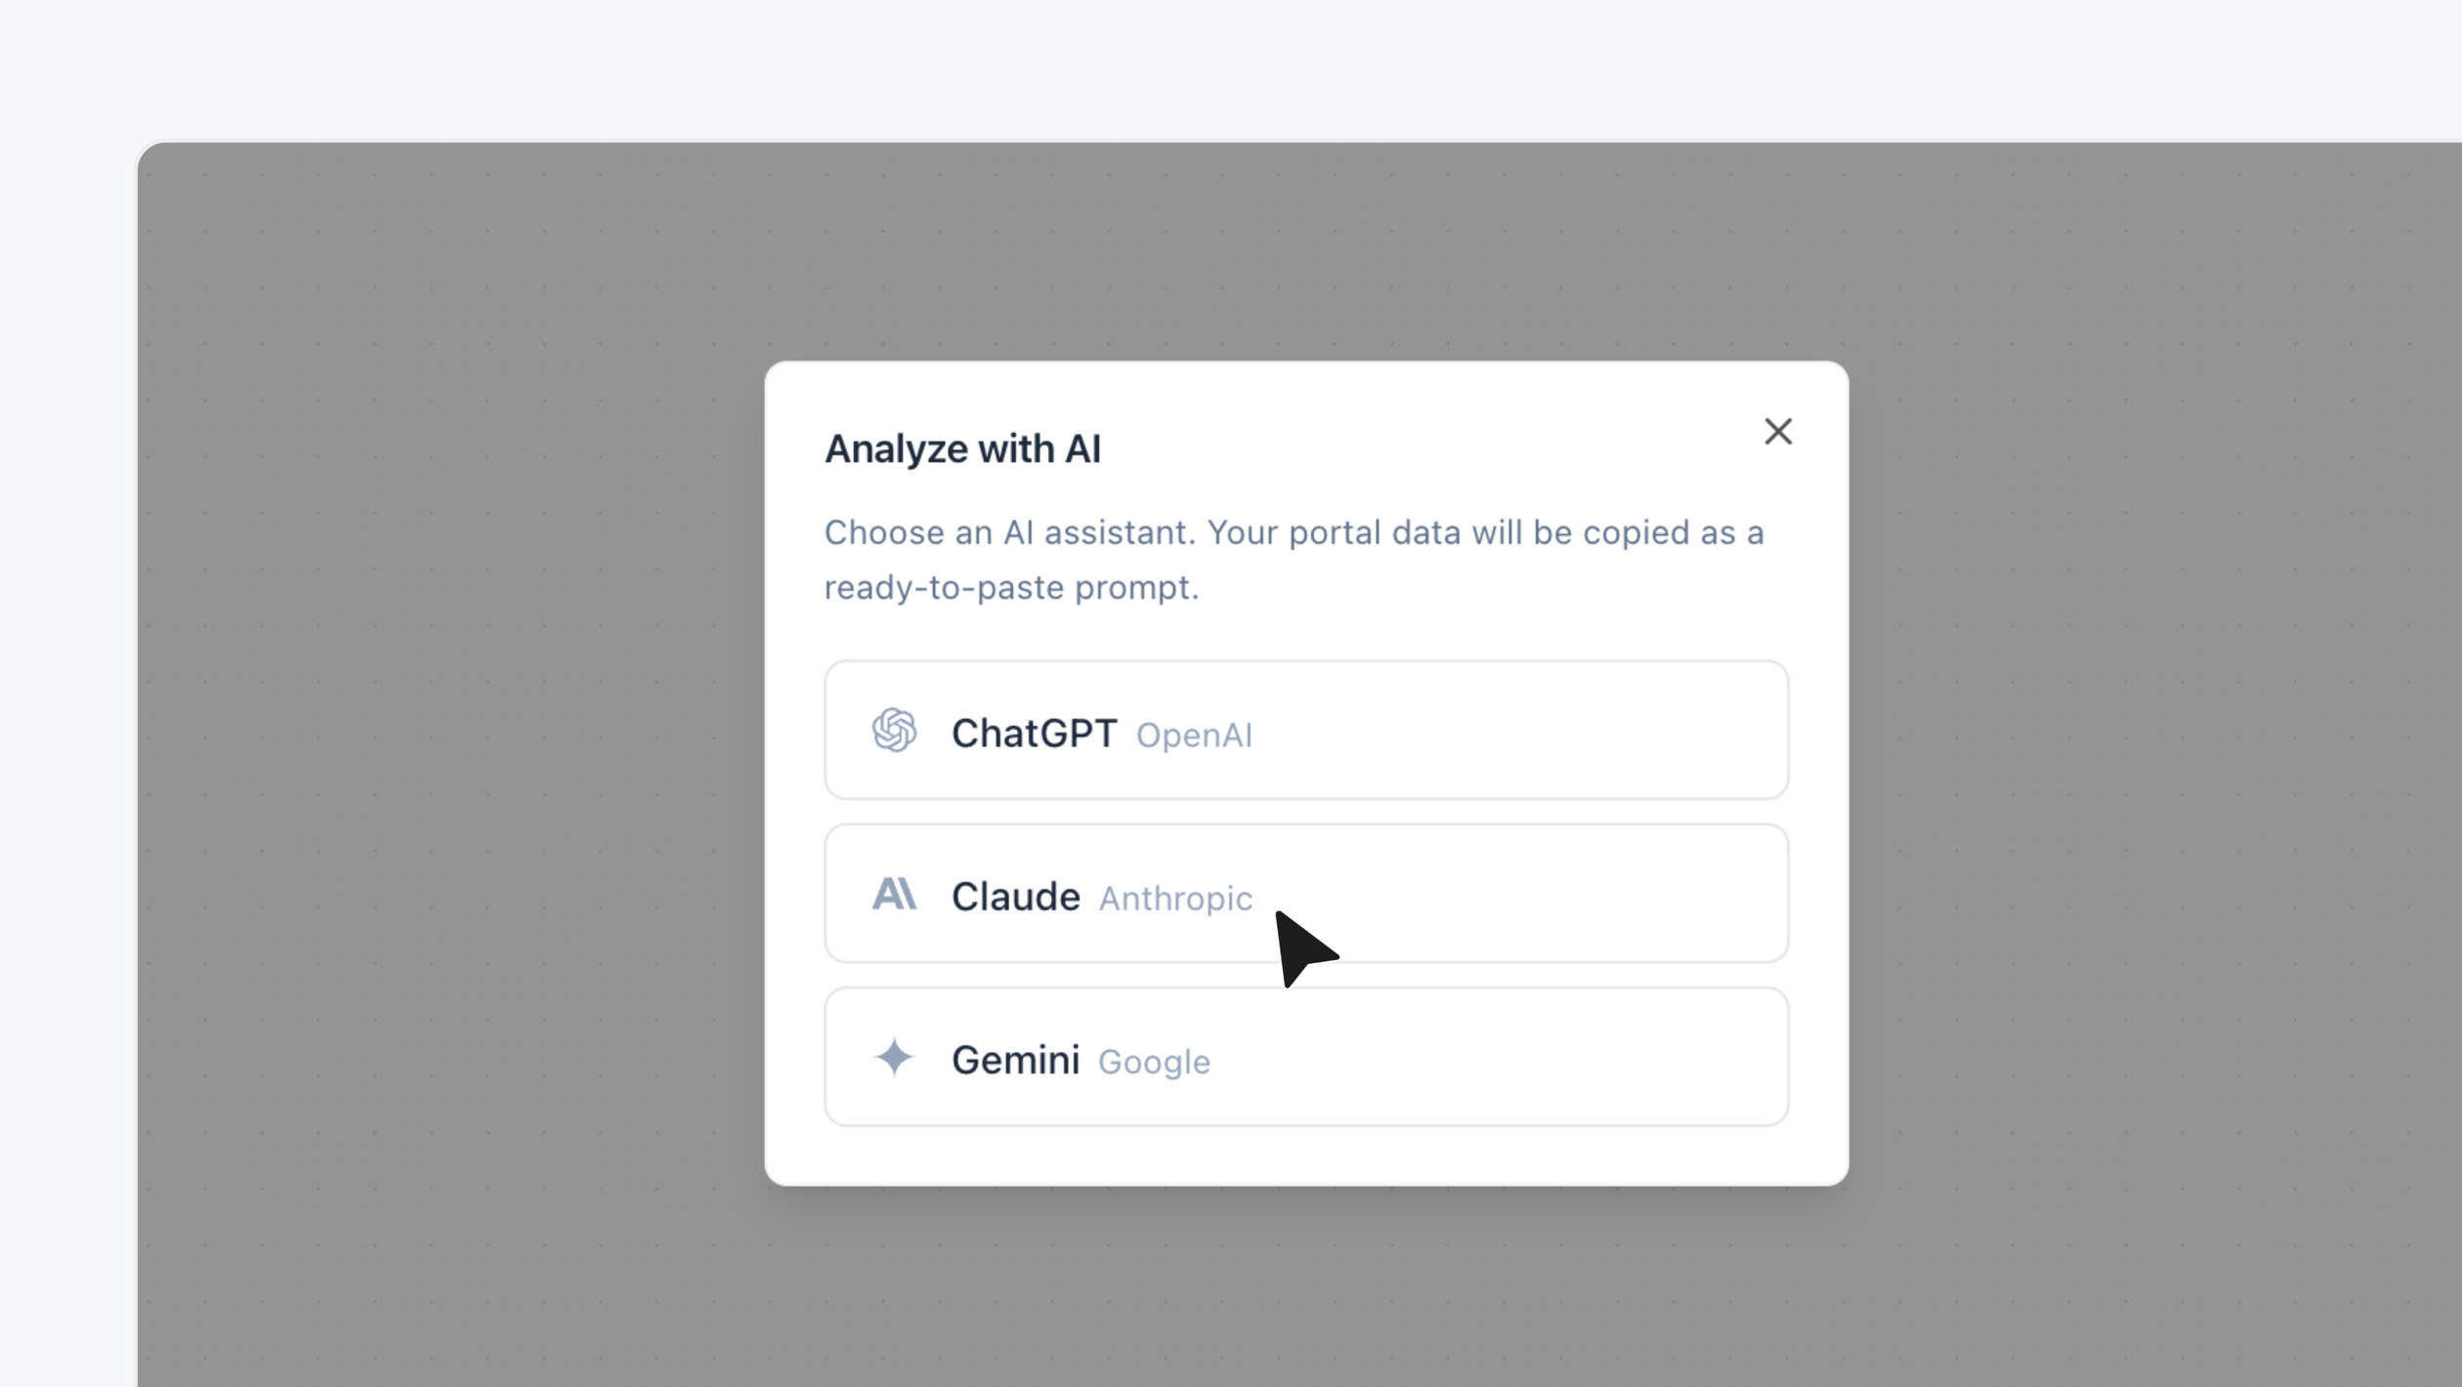Image resolution: width=2462 pixels, height=1387 pixels.
Task: Click the OpenAI subtitle next to ChatGPT
Action: coord(1194,736)
